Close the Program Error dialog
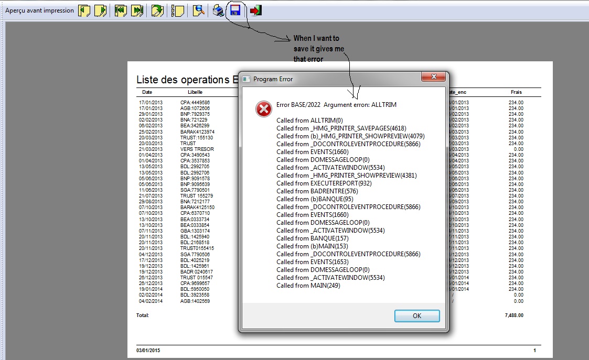The height and width of the screenshot is (360, 589). tap(417, 315)
